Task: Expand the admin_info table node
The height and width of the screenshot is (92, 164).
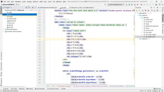Action: (142, 20)
